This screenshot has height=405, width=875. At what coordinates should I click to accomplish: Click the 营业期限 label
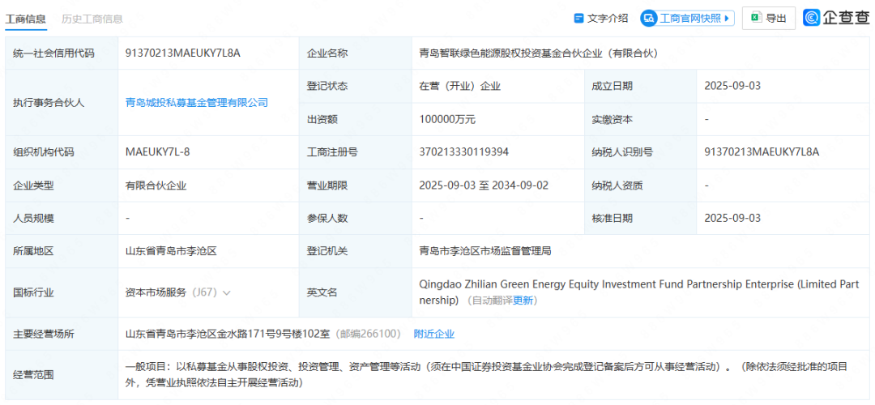327,185
